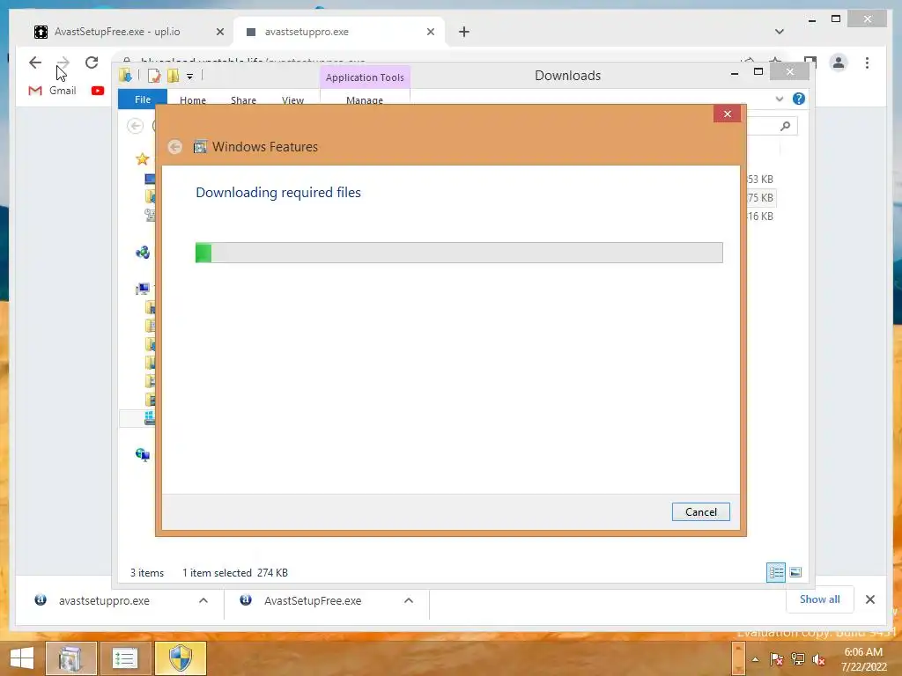This screenshot has height=676, width=902.
Task: Expand avastsetuppro.exe download options chevron
Action: point(203,600)
